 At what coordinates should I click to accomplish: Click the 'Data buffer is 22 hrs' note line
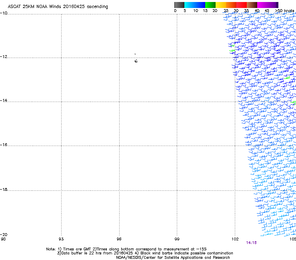point(145,253)
